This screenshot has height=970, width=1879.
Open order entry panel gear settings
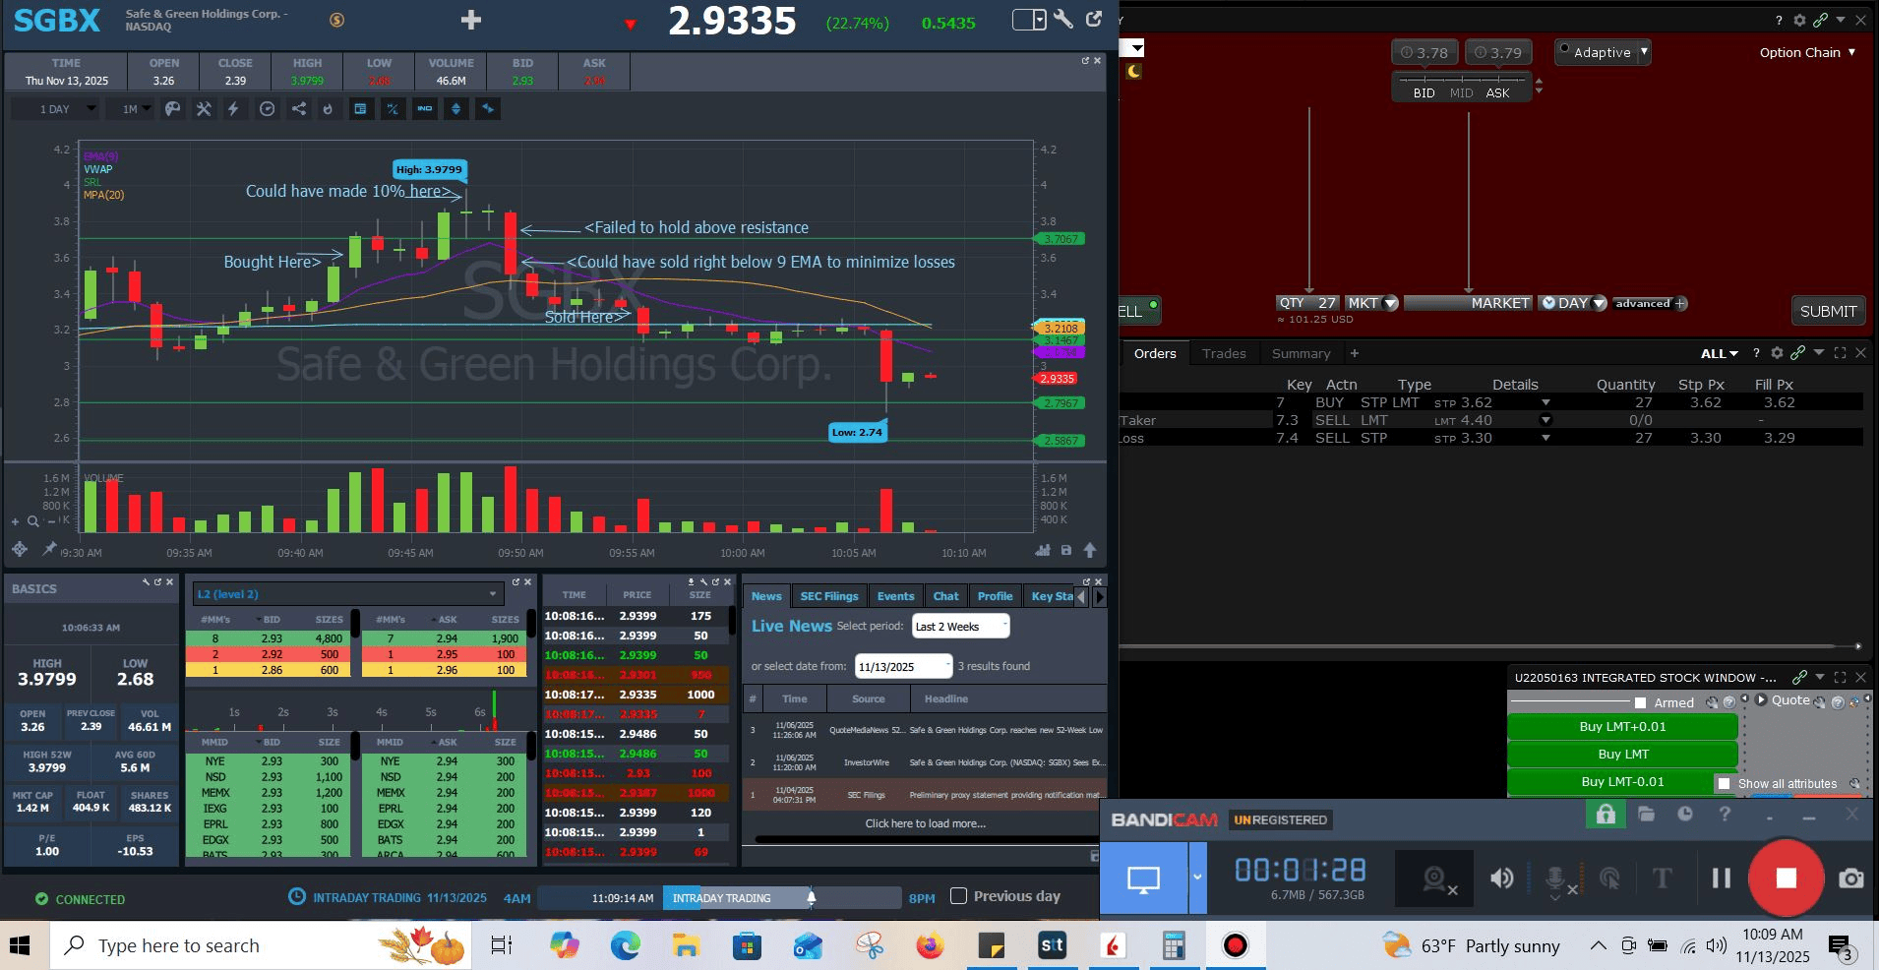(1799, 20)
